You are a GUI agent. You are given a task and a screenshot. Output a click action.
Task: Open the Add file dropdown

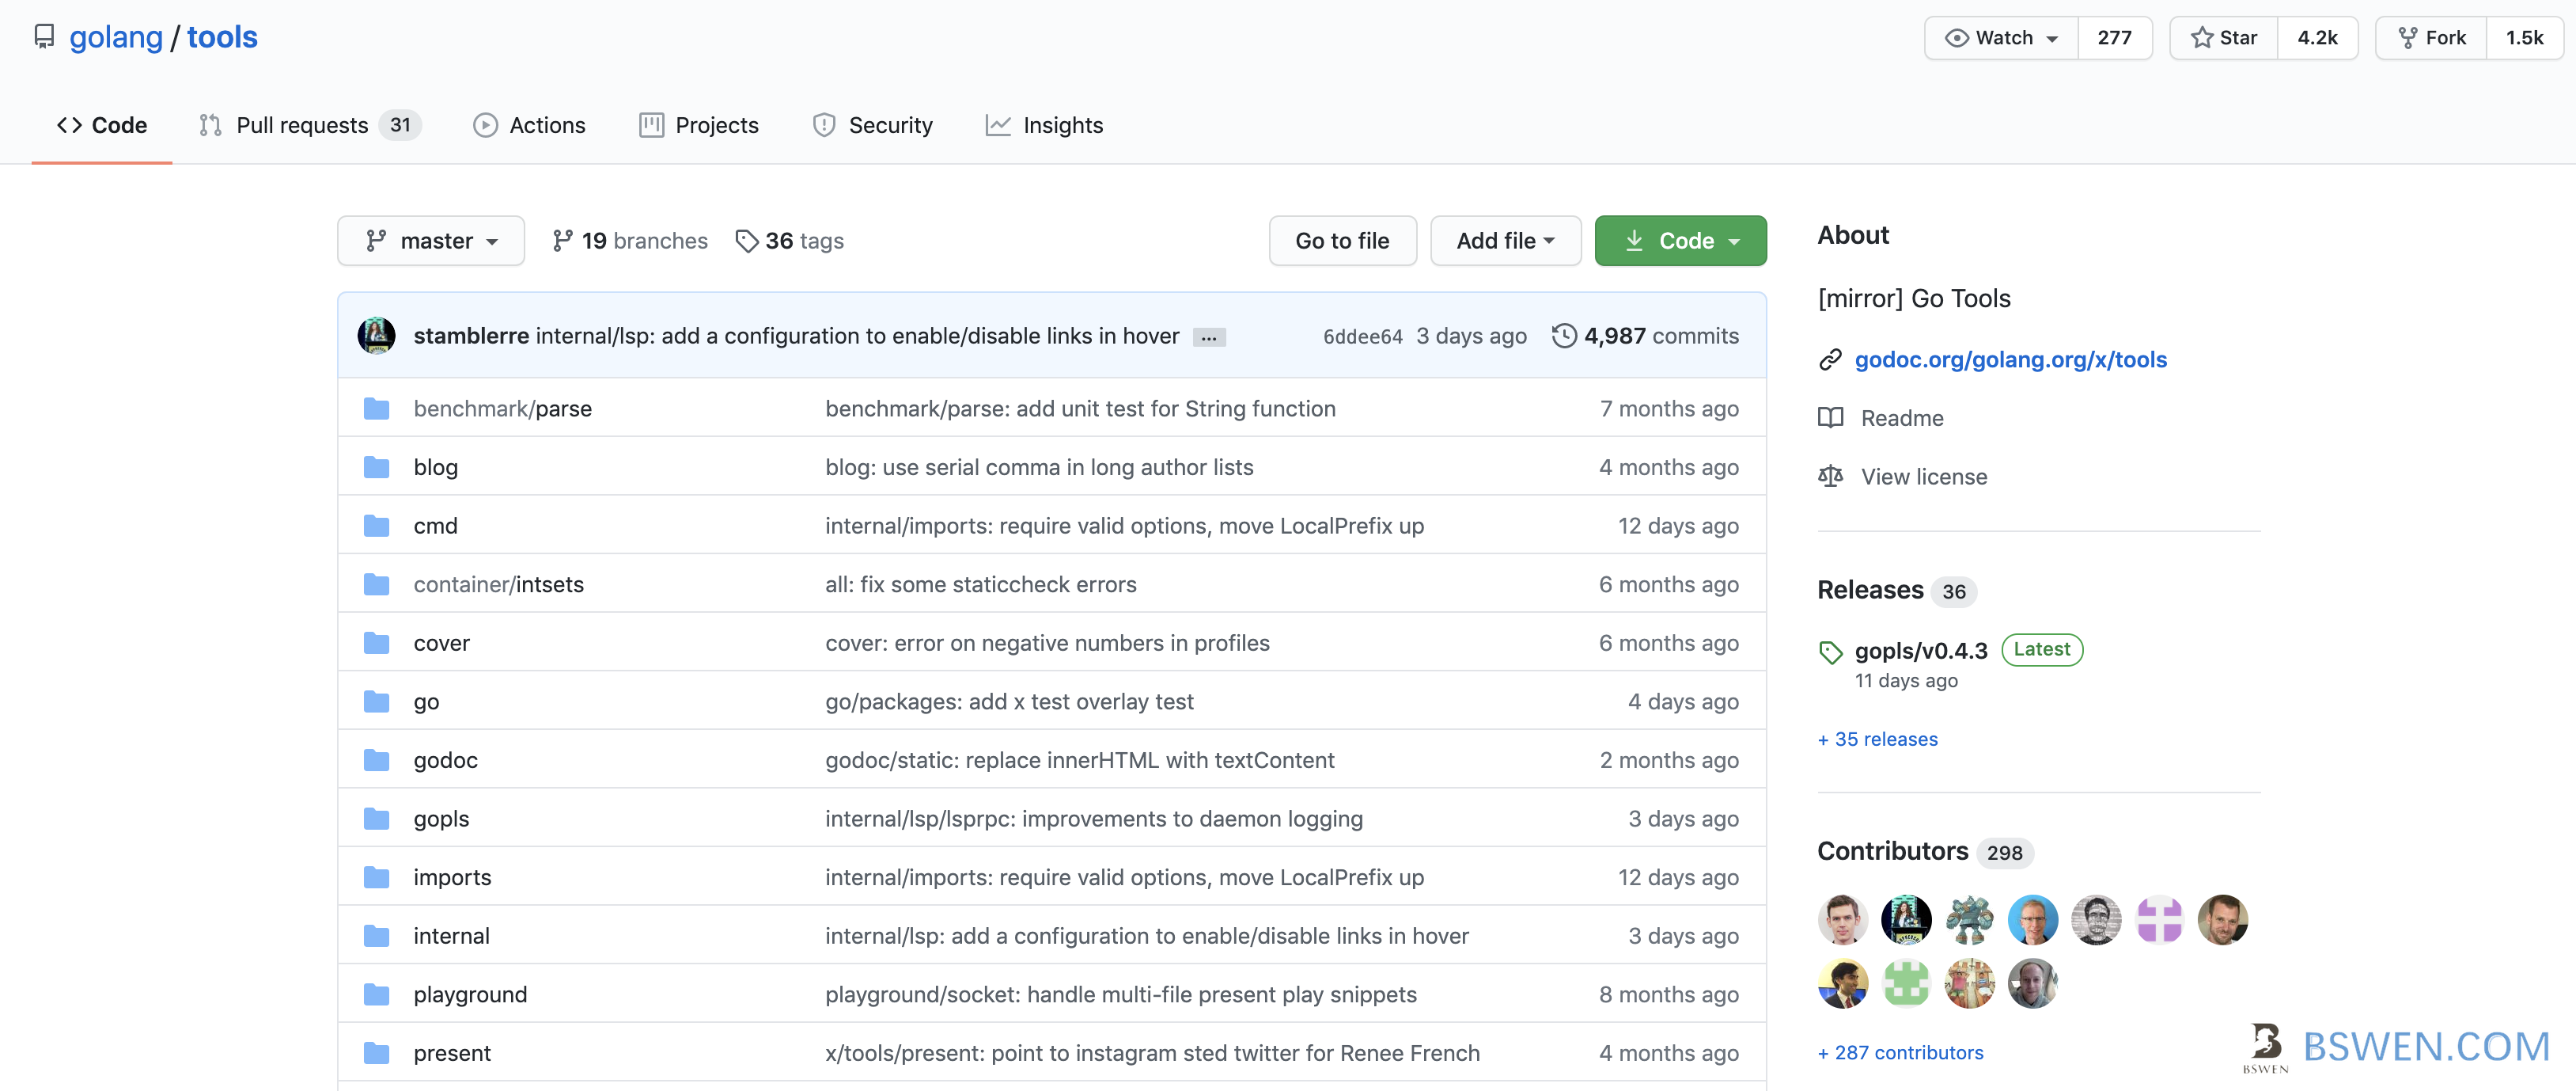coord(1505,241)
